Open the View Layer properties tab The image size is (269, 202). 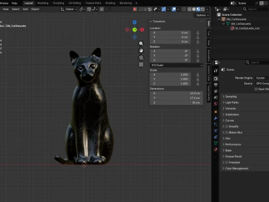point(216,91)
